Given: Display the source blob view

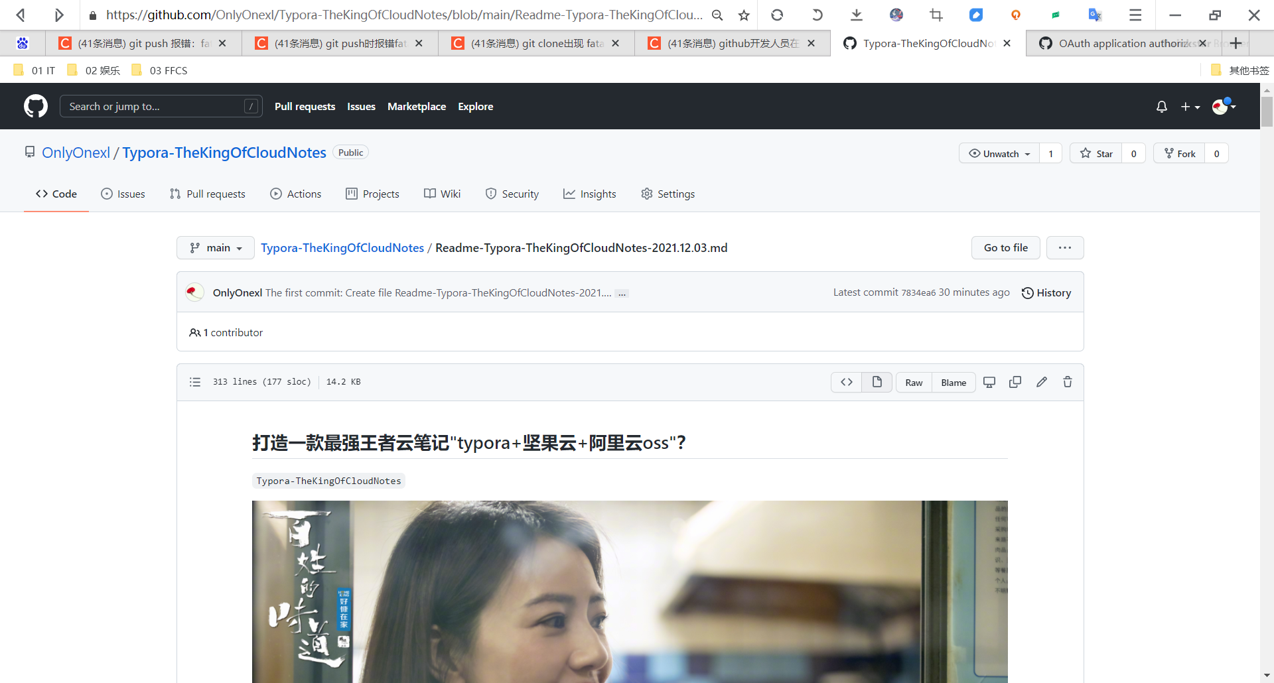Looking at the screenshot, I should (x=847, y=382).
